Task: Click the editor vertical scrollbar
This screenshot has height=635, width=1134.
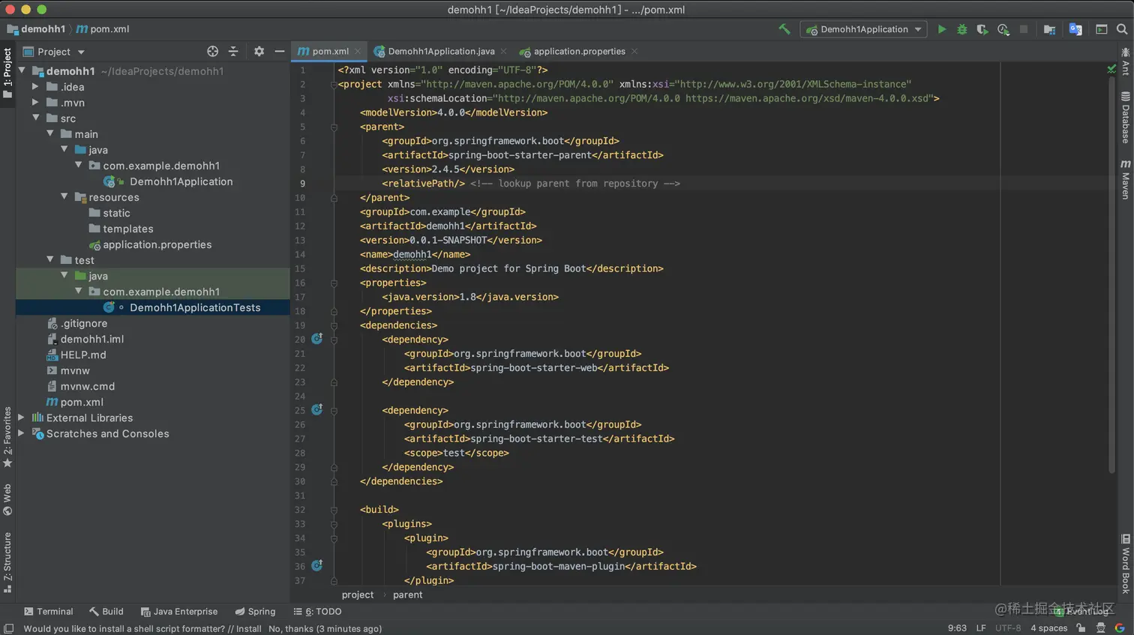Action: 1111,270
